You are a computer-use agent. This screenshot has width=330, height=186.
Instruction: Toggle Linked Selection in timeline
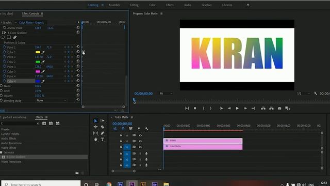tap(130, 129)
